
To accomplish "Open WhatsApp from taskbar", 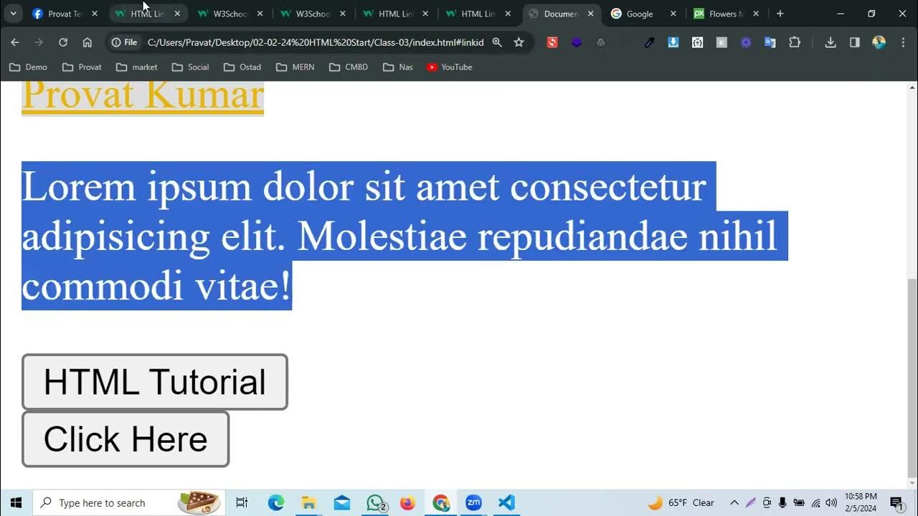I will point(375,502).
